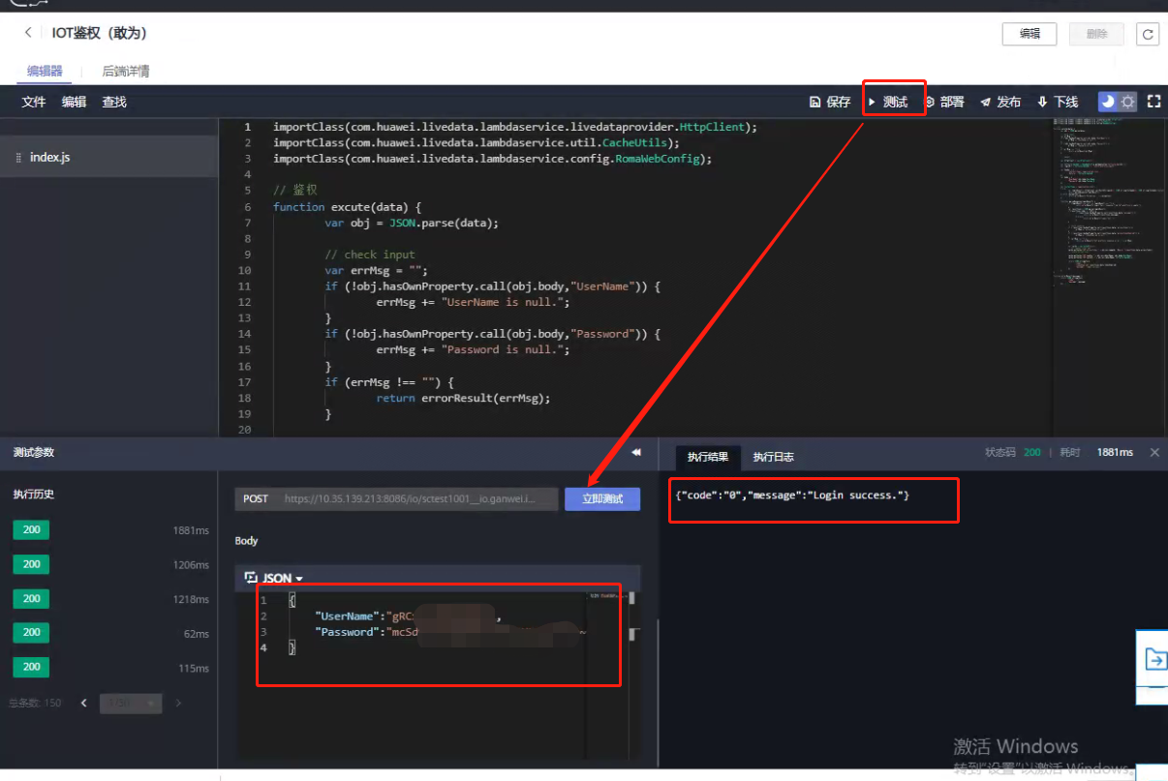Enter fullscreen editor mode

(x=1153, y=102)
